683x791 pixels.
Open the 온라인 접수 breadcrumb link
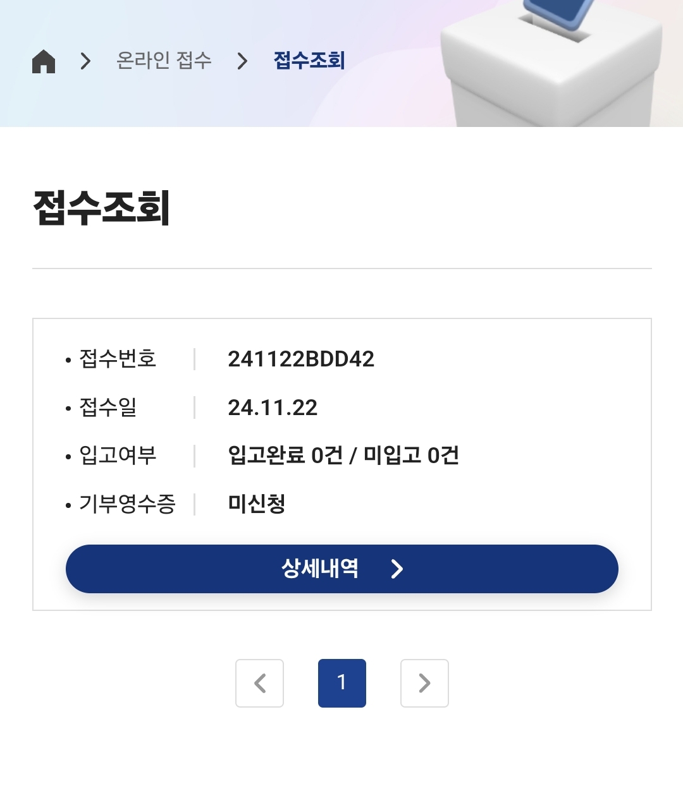[x=164, y=61]
